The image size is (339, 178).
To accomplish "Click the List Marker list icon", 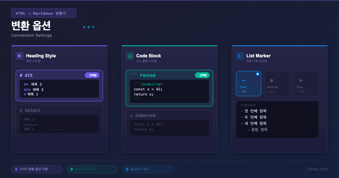I will click(x=240, y=56).
